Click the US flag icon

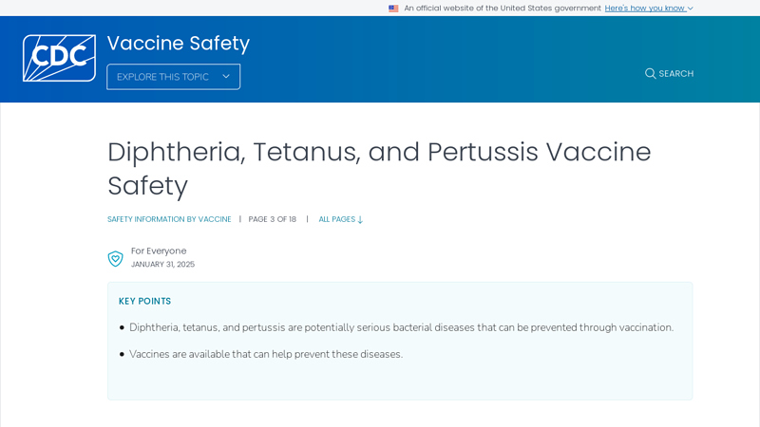pyautogui.click(x=393, y=9)
